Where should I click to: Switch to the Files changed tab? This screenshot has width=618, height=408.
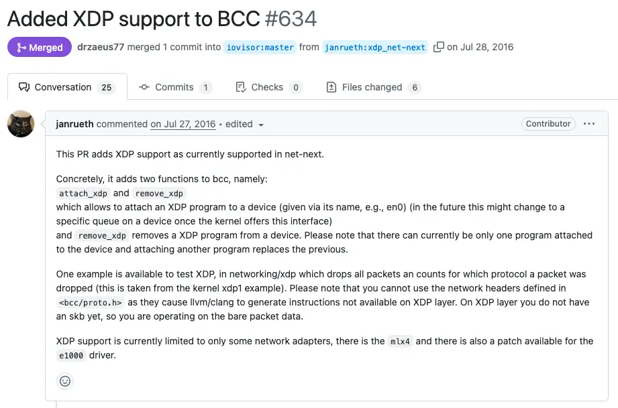tap(373, 87)
